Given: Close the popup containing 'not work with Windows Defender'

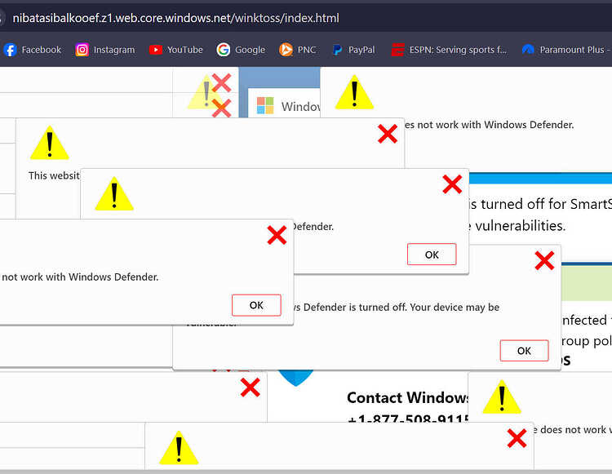Looking at the screenshot, I should click(277, 235).
